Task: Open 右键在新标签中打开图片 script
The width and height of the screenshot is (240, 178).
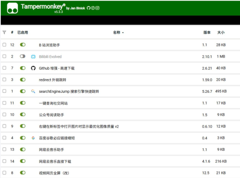Action: (x=79, y=126)
